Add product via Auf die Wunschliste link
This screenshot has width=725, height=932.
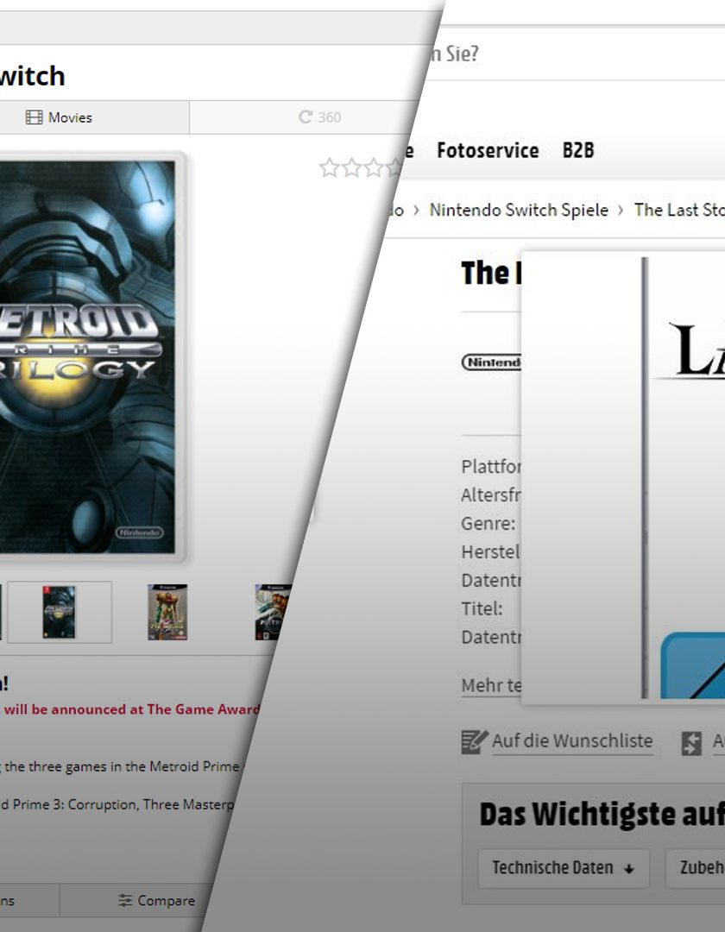pos(572,740)
